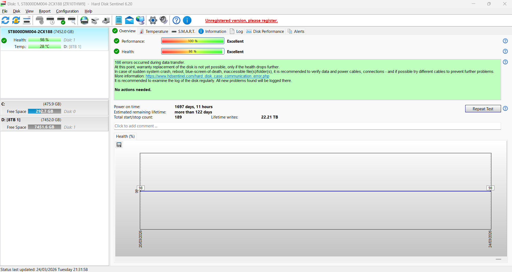Click help icon beside Performance row

point(505,41)
